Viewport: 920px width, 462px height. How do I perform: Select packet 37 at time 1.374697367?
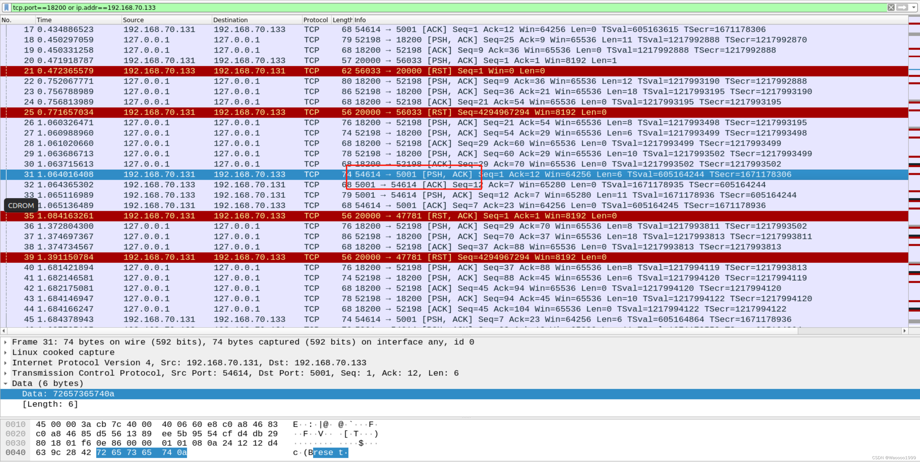coord(454,237)
